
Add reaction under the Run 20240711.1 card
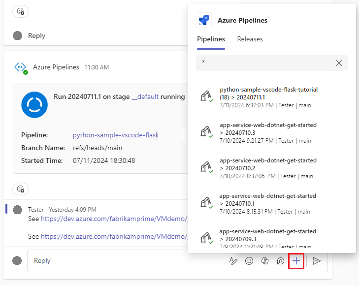(x=21, y=189)
